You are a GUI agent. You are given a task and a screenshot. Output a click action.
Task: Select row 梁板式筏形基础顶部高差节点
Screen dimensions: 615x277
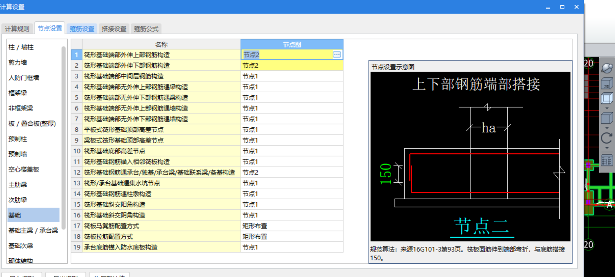click(161, 140)
